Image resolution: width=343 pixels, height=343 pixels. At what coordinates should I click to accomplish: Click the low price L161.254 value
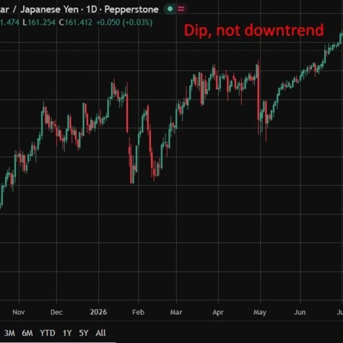39,22
